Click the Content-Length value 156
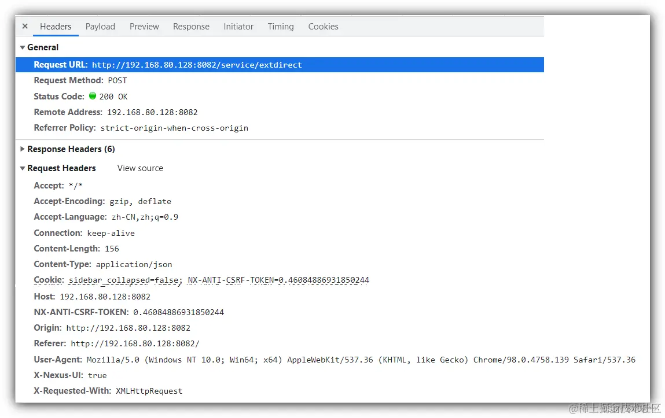This screenshot has width=665, height=418. (112, 249)
